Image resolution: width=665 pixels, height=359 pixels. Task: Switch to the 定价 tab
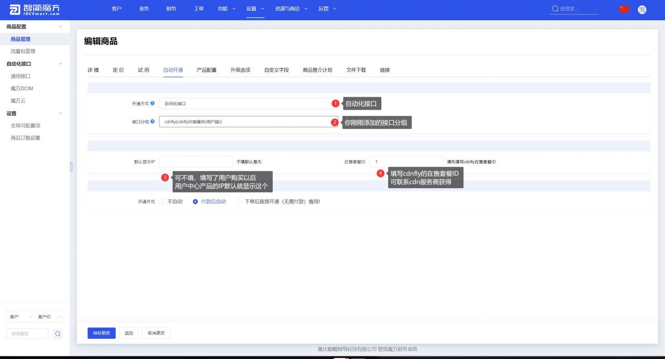[x=118, y=70]
